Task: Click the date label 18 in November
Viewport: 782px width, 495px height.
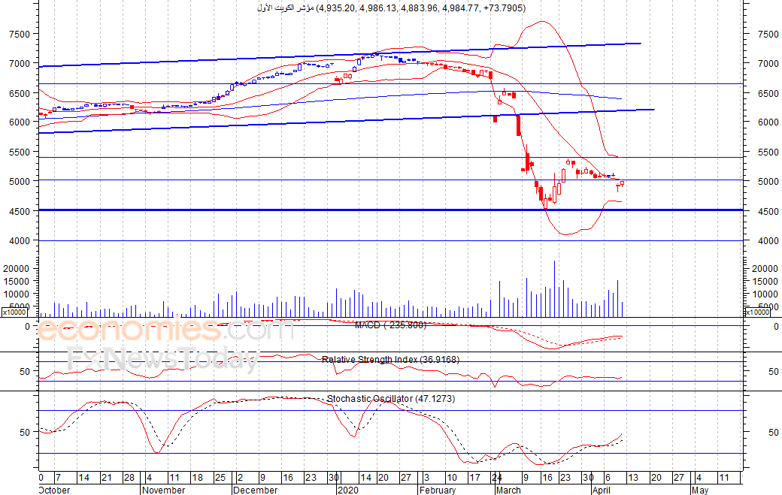Action: tap(198, 478)
